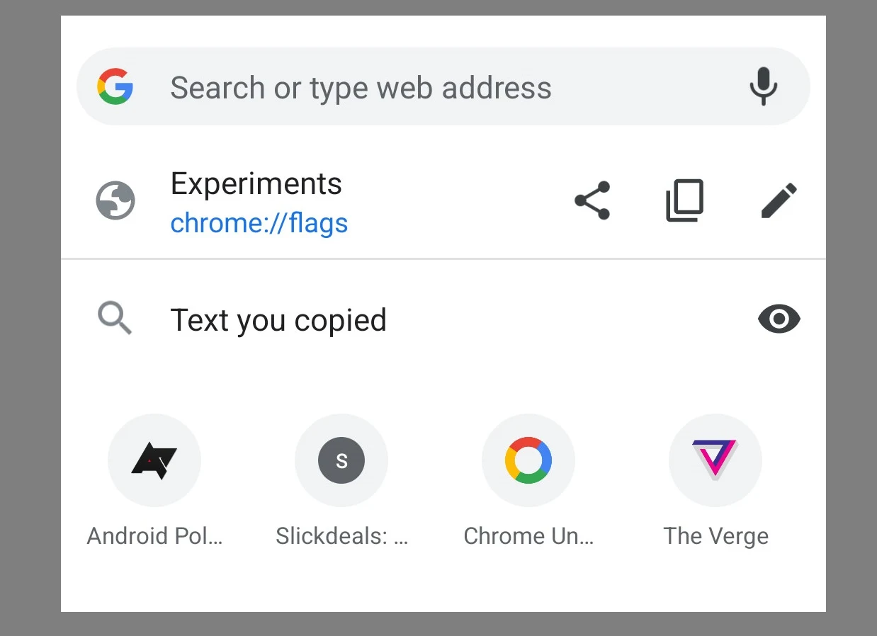Tap the globe icon next to Experiments
The height and width of the screenshot is (636, 877).
tap(115, 200)
